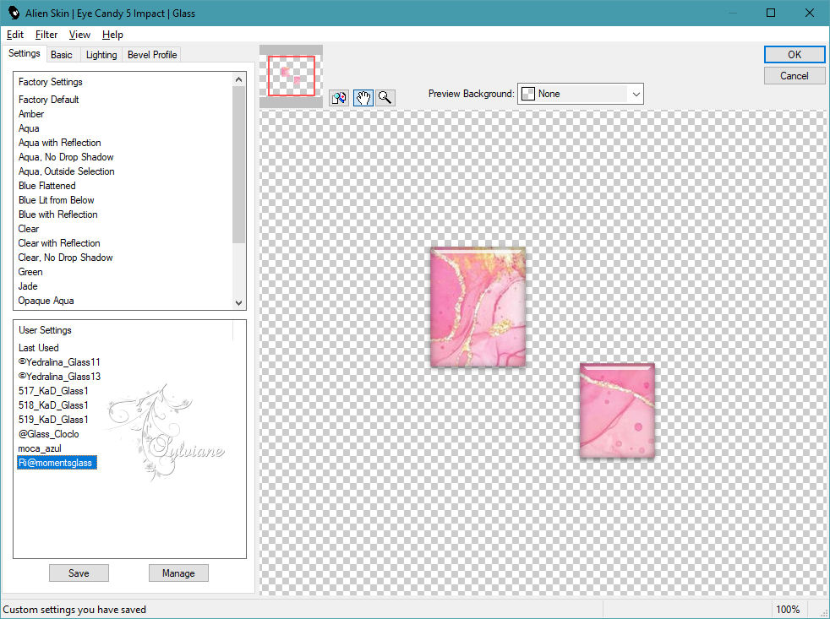Click the smaller glass rectangle in preview
Viewport: 830px width, 619px height.
[x=617, y=410]
